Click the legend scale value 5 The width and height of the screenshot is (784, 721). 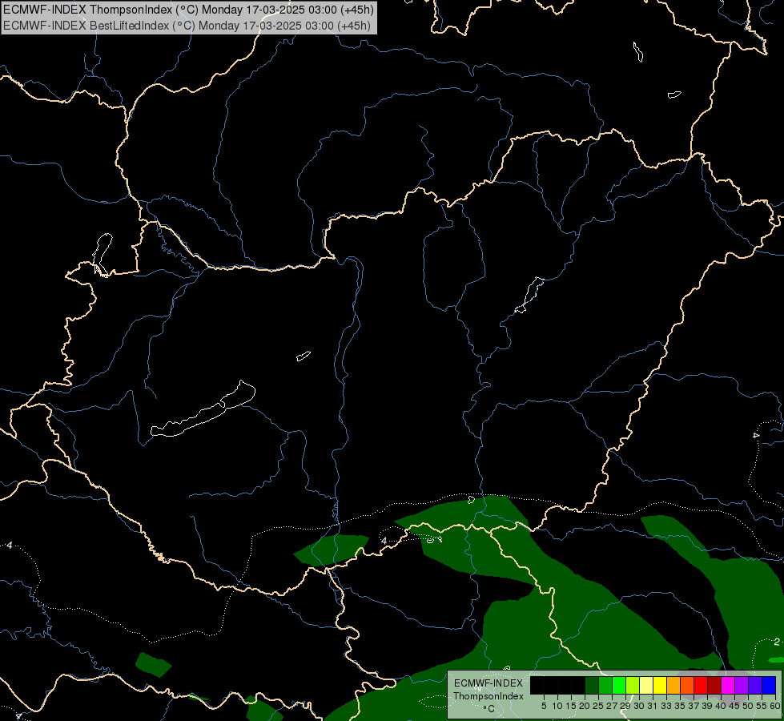(x=544, y=706)
